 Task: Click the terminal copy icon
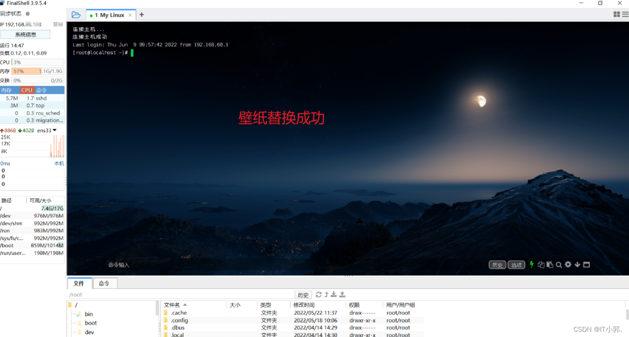point(541,265)
